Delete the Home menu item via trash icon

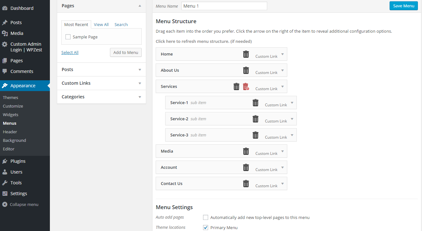tap(246, 54)
